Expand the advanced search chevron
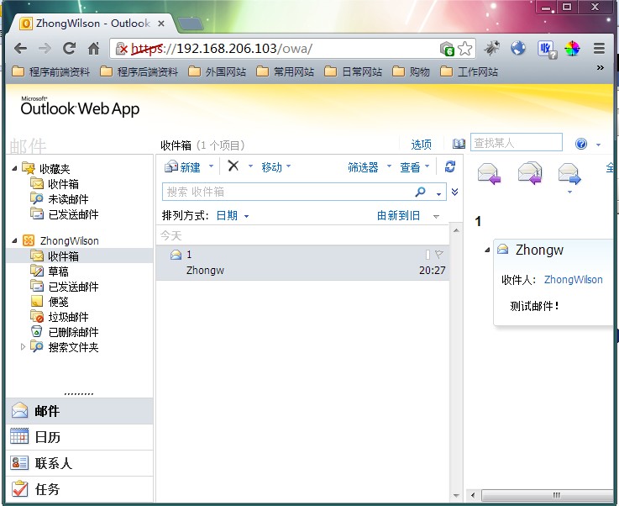Image resolution: width=619 pixels, height=506 pixels. coord(454,192)
